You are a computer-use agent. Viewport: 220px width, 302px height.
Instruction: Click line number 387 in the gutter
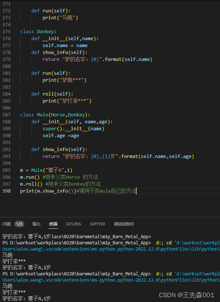pos(6,115)
